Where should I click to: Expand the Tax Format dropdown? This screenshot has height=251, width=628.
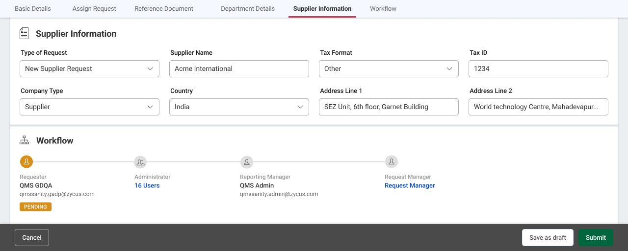389,68
